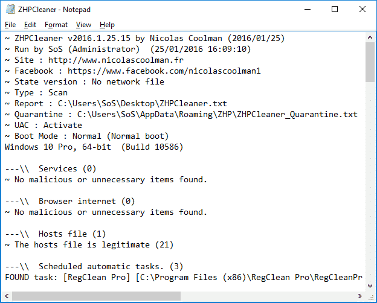377x303 pixels.
Task: Open the Edit menu
Action: tap(30, 25)
